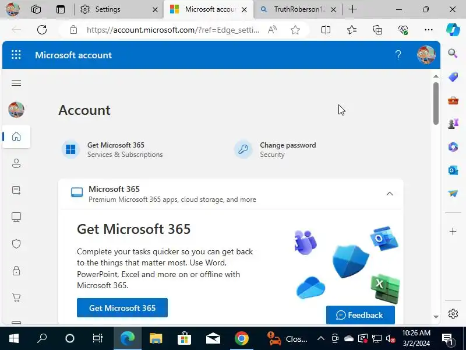Add this page to favorites star
Image resolution: width=466 pixels, height=350 pixels.
pyautogui.click(x=295, y=30)
